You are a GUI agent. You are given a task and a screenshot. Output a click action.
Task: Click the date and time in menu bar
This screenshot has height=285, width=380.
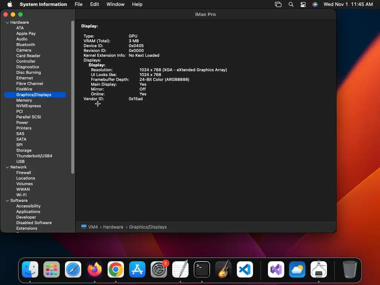click(x=348, y=4)
